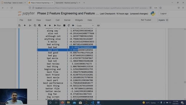Open reader view icon in address bar

tap(151, 8)
